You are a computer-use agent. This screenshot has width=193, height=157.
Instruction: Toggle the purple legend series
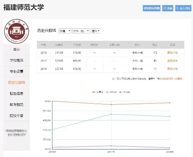point(124,92)
